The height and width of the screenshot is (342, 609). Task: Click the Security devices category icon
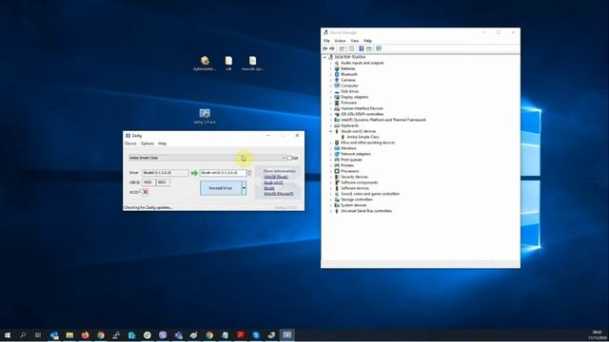[337, 177]
